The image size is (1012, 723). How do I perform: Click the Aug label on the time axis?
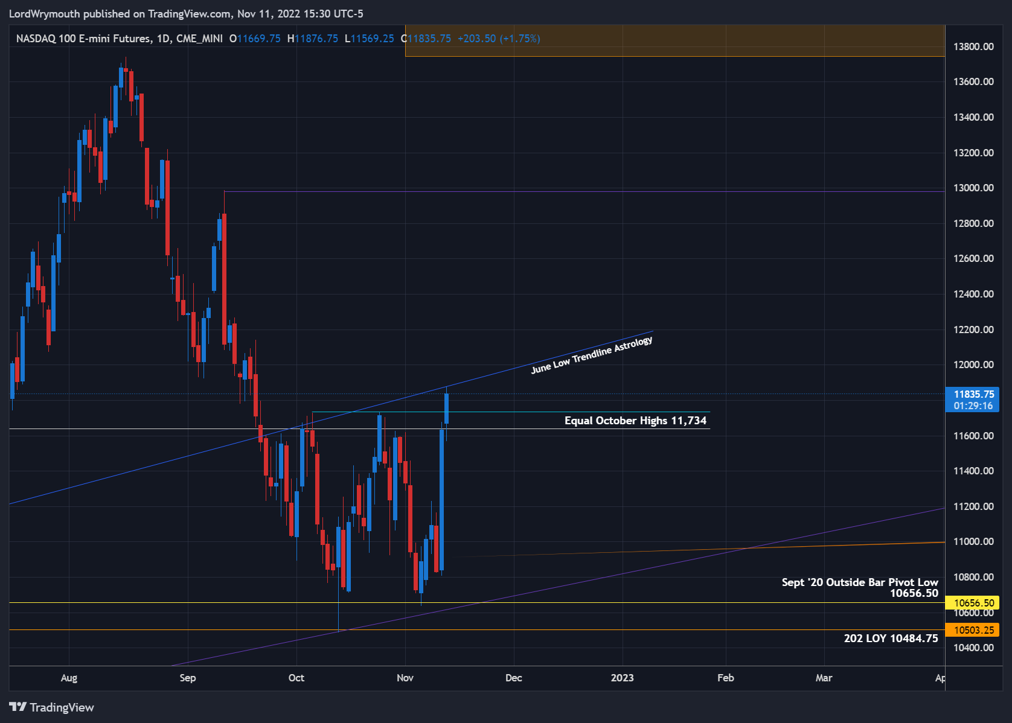coord(69,678)
